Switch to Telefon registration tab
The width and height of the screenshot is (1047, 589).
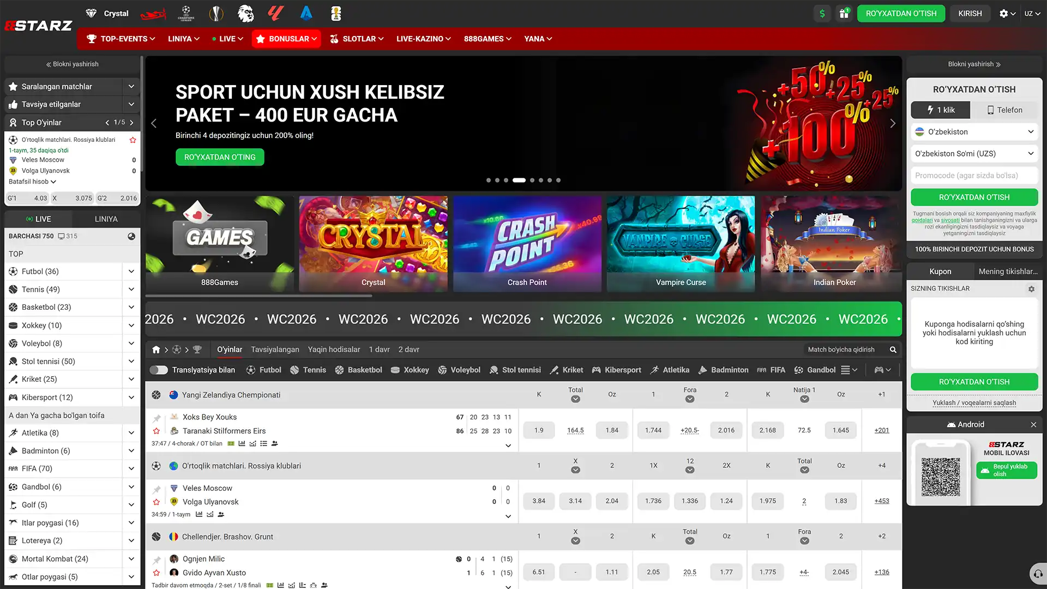(1004, 110)
